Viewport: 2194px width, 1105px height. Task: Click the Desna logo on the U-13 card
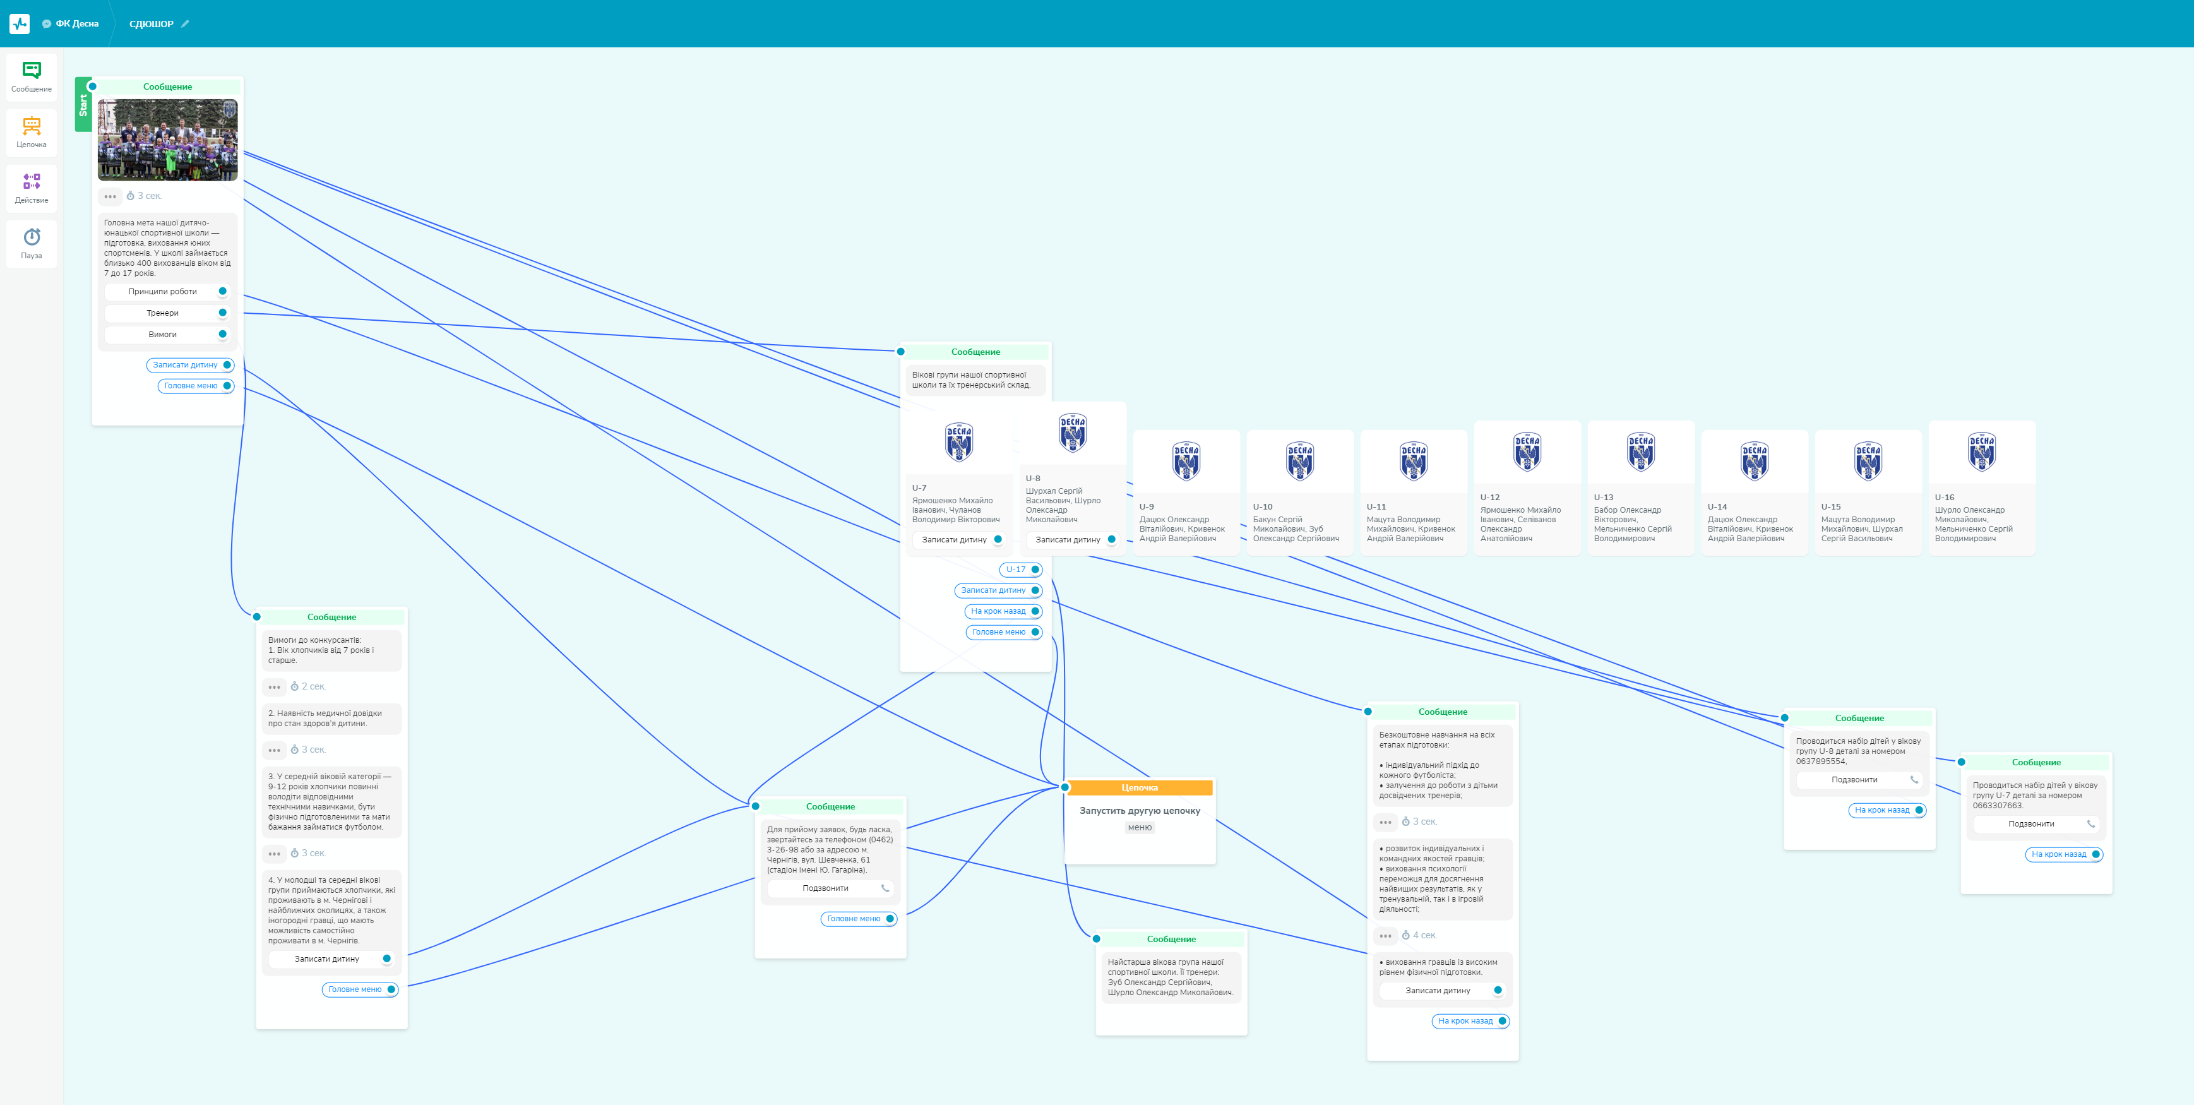click(x=1640, y=451)
